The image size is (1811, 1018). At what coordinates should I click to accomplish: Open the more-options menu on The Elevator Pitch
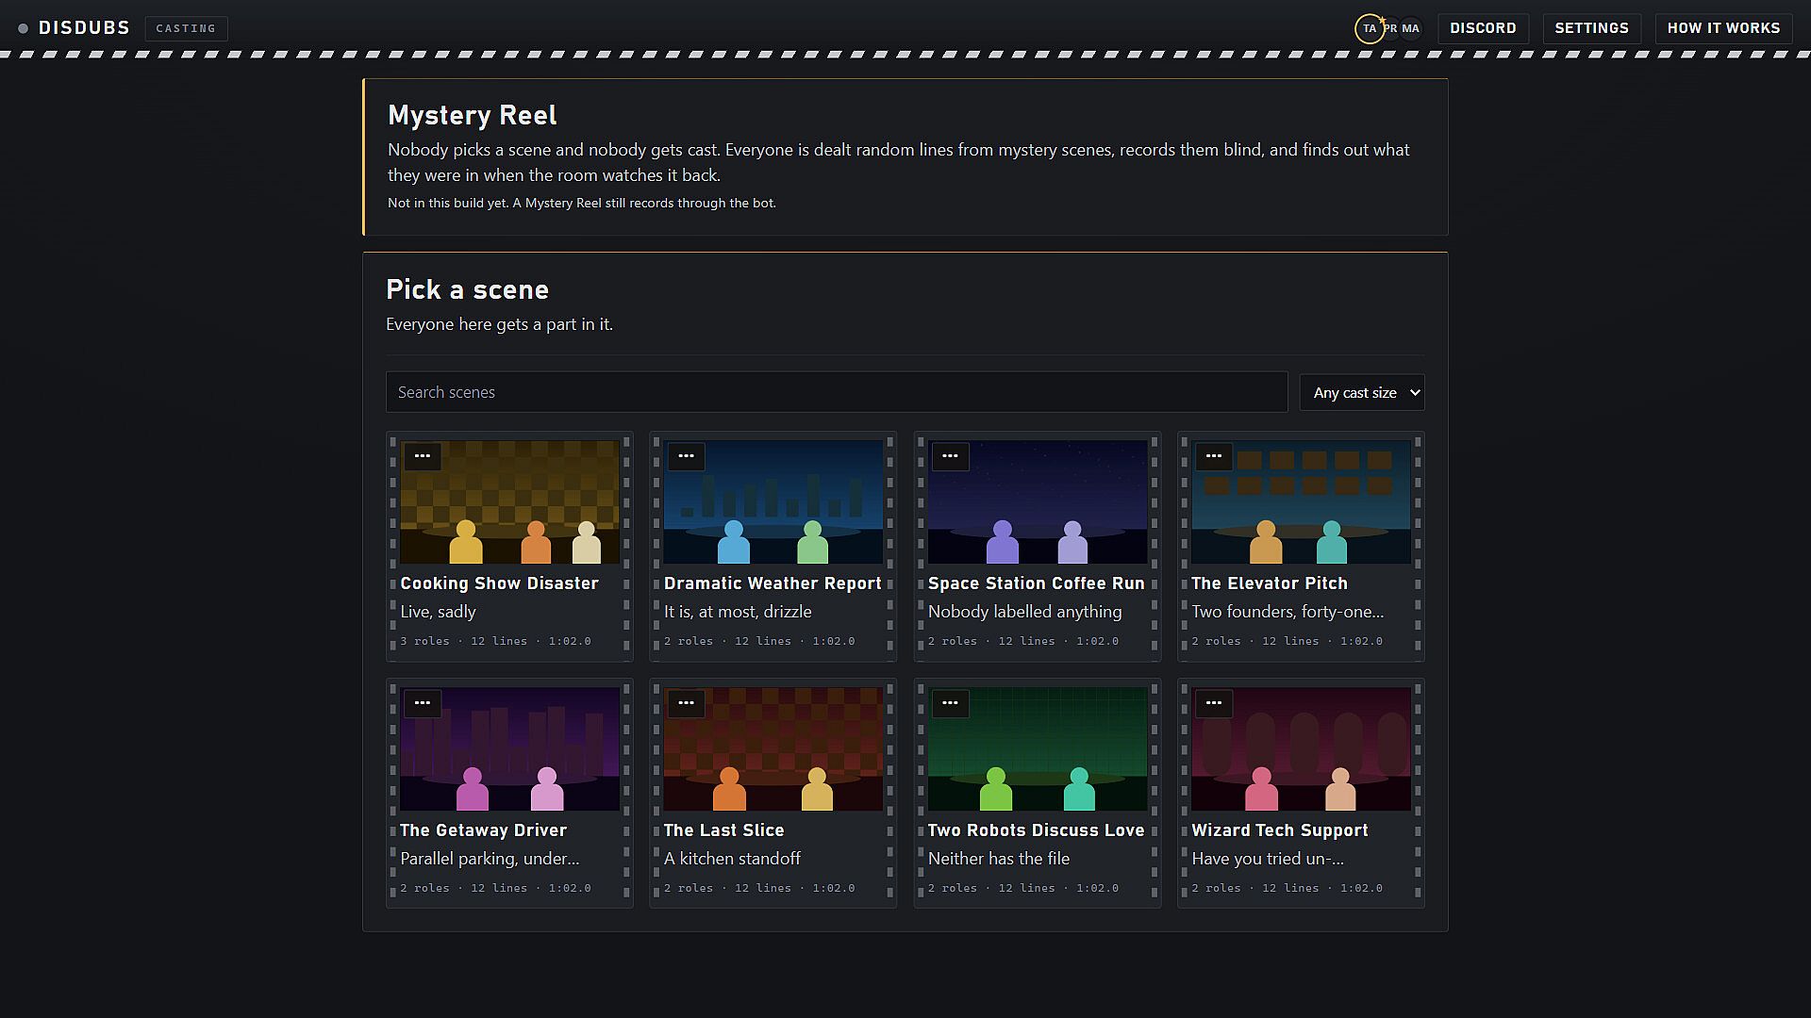[x=1214, y=456]
